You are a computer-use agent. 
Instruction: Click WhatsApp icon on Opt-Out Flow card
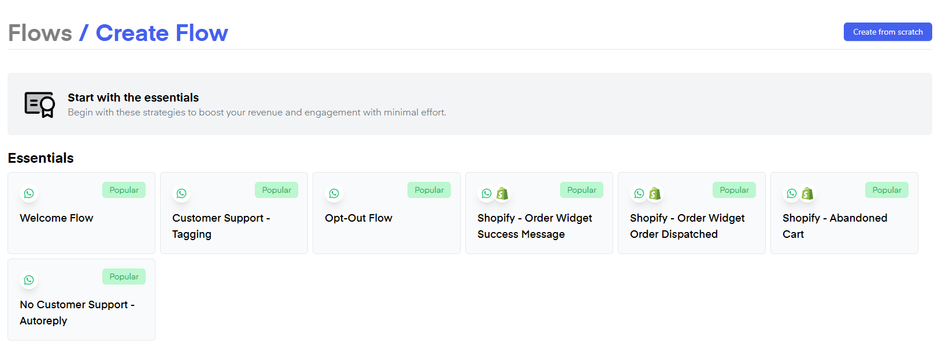[x=334, y=193]
